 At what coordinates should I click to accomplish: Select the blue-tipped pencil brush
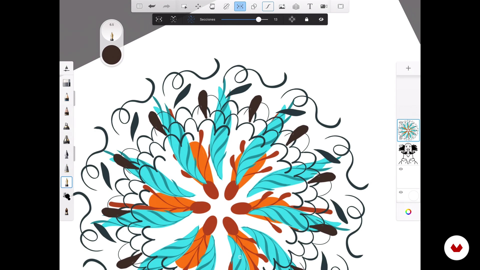click(66, 97)
